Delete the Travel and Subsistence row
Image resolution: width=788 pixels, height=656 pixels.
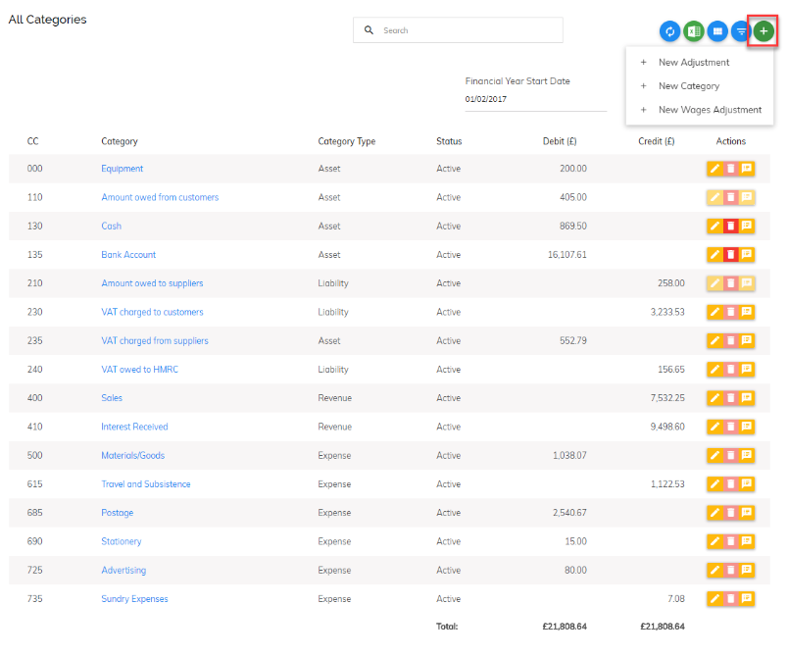(x=731, y=483)
